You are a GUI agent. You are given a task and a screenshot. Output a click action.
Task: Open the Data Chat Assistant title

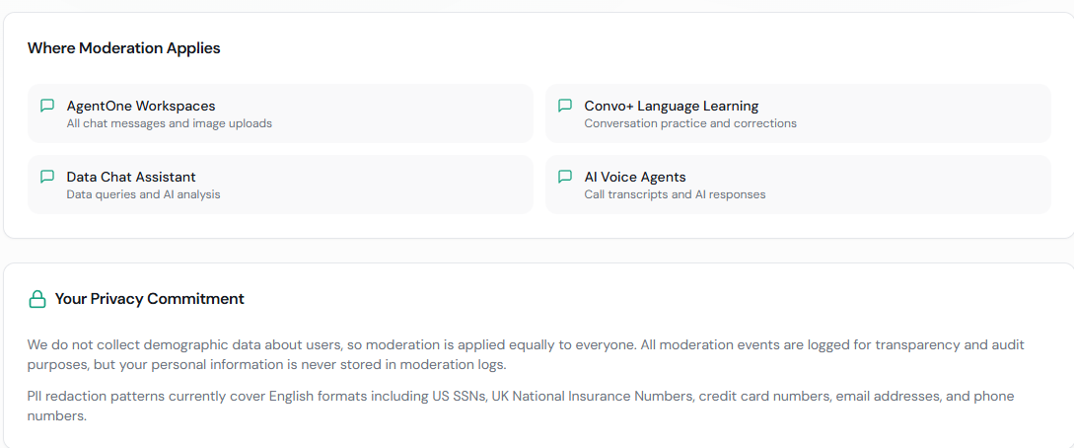pos(131,177)
